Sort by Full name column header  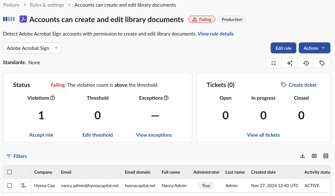pos(171,172)
